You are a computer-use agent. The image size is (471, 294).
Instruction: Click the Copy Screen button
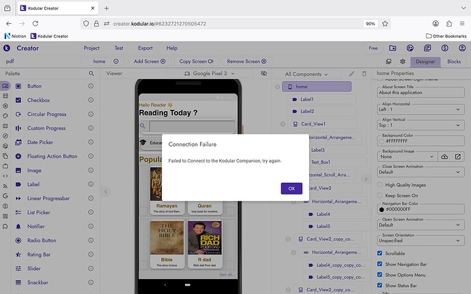[x=197, y=61]
